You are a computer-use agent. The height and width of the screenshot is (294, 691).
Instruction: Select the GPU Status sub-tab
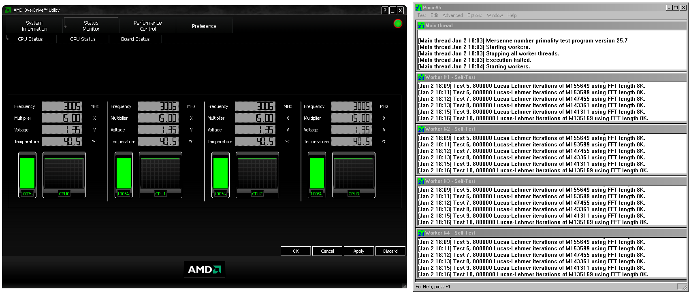click(83, 39)
